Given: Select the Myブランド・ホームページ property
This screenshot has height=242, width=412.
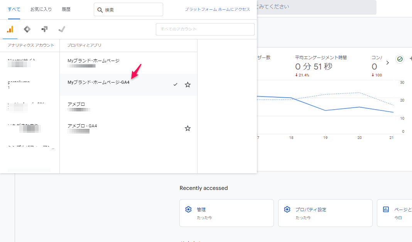Looking at the screenshot, I should tap(93, 61).
